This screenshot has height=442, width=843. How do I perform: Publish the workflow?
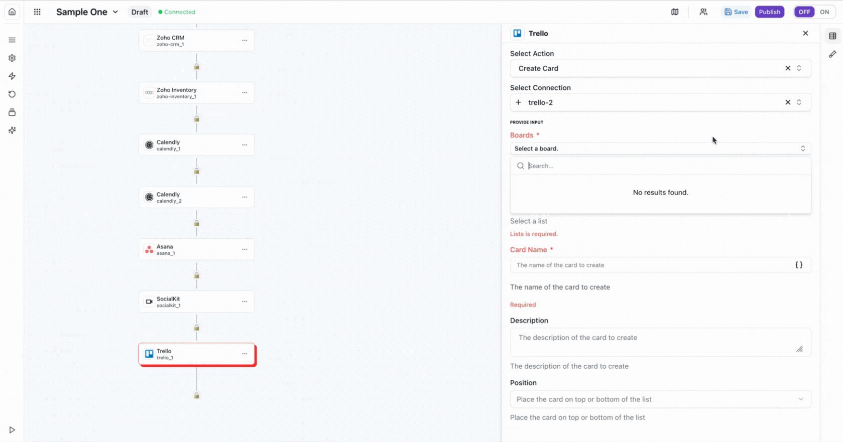point(770,12)
